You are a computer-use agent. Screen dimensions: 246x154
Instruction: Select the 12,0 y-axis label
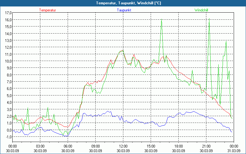click(8, 47)
